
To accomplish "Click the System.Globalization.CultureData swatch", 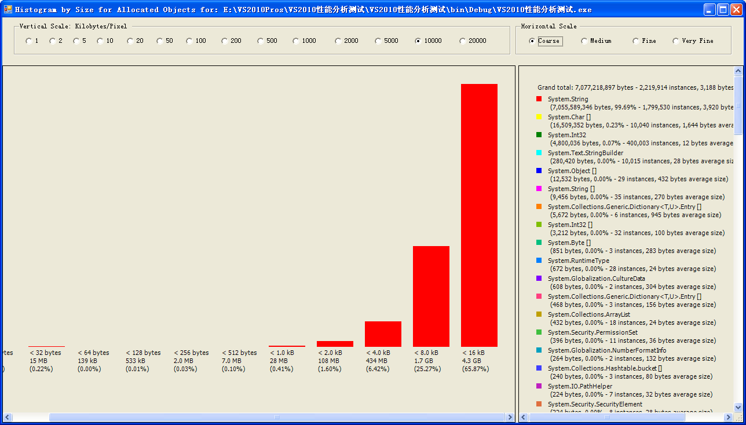I will (539, 279).
